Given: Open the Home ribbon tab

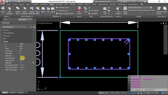Looking at the screenshot, I should tap(9, 4).
